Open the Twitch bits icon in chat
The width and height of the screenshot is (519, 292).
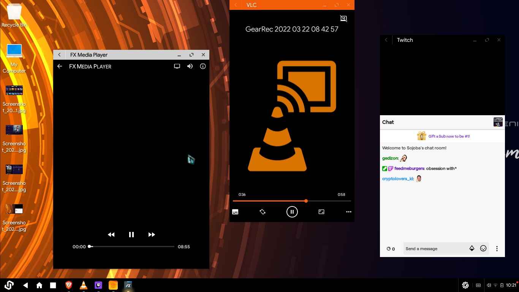472,249
